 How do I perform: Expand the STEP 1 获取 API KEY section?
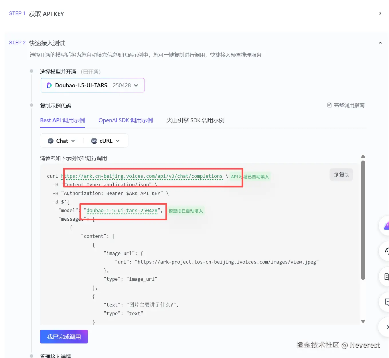point(380,13)
